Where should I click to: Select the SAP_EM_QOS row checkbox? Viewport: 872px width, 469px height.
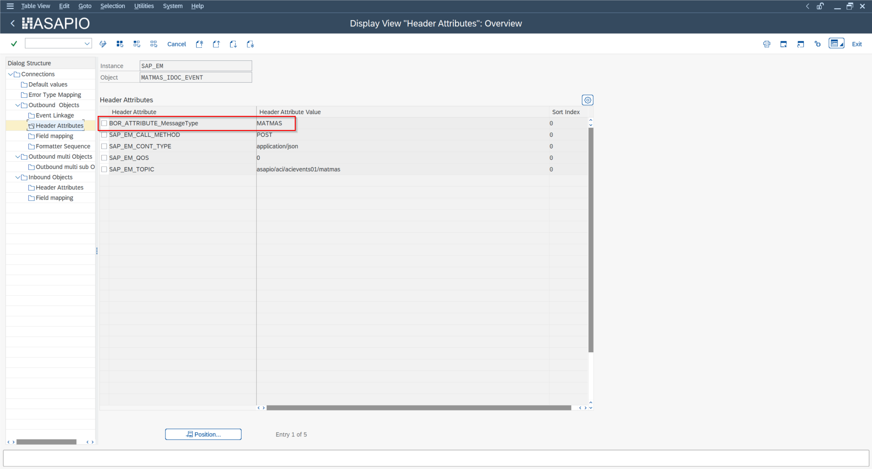[x=104, y=158]
